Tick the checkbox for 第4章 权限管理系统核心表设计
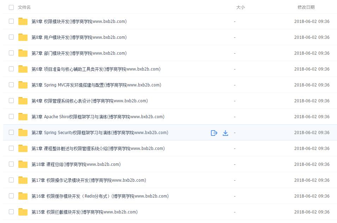The image size is (337, 223). click(x=11, y=101)
